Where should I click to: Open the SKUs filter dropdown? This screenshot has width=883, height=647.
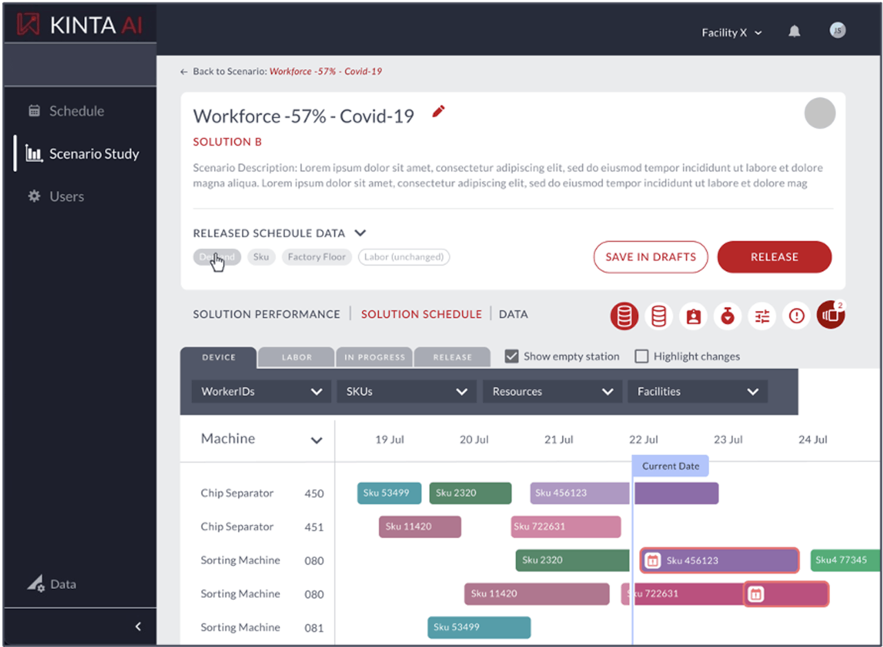click(x=406, y=392)
